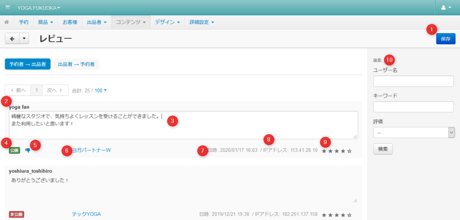This screenshot has width=460, height=220.
Task: Open the dropdown beside the back arrow
Action: 24,39
